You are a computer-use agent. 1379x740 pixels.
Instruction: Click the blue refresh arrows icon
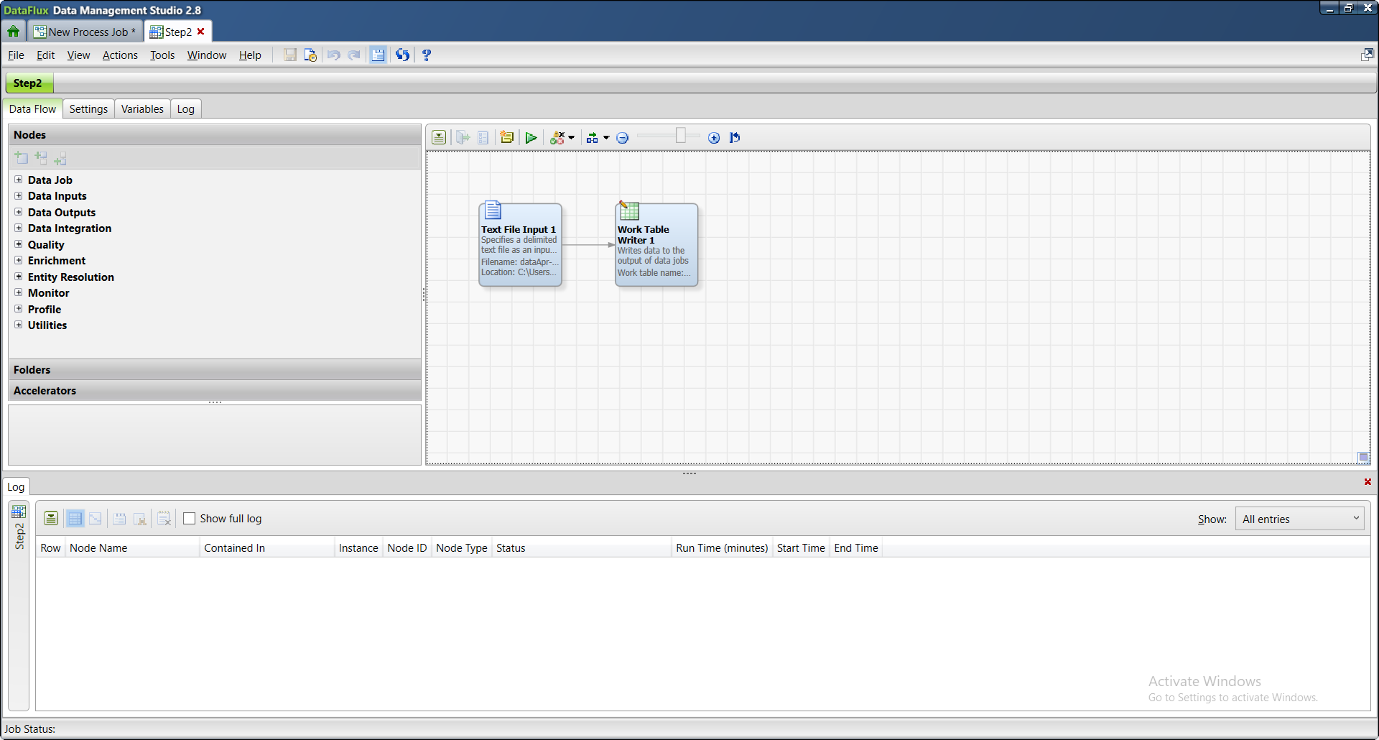[x=402, y=55]
